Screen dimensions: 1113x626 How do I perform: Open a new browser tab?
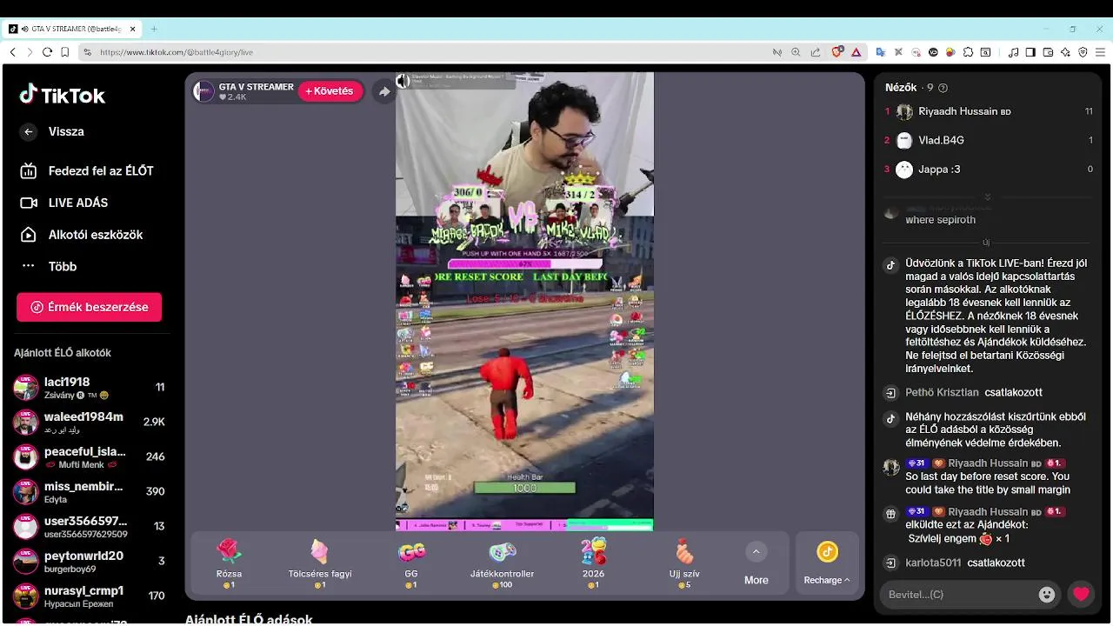pyautogui.click(x=154, y=29)
